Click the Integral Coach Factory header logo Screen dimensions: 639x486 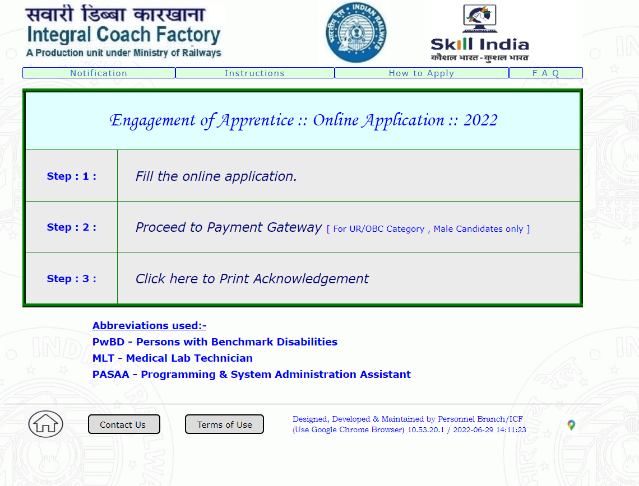123,32
